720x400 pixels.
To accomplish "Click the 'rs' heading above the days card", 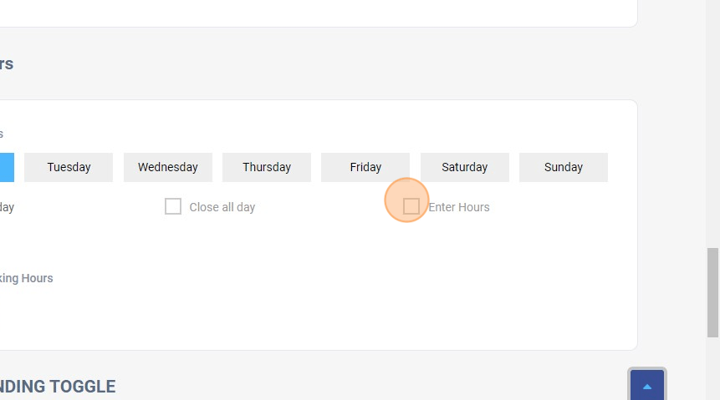I will 7,64.
